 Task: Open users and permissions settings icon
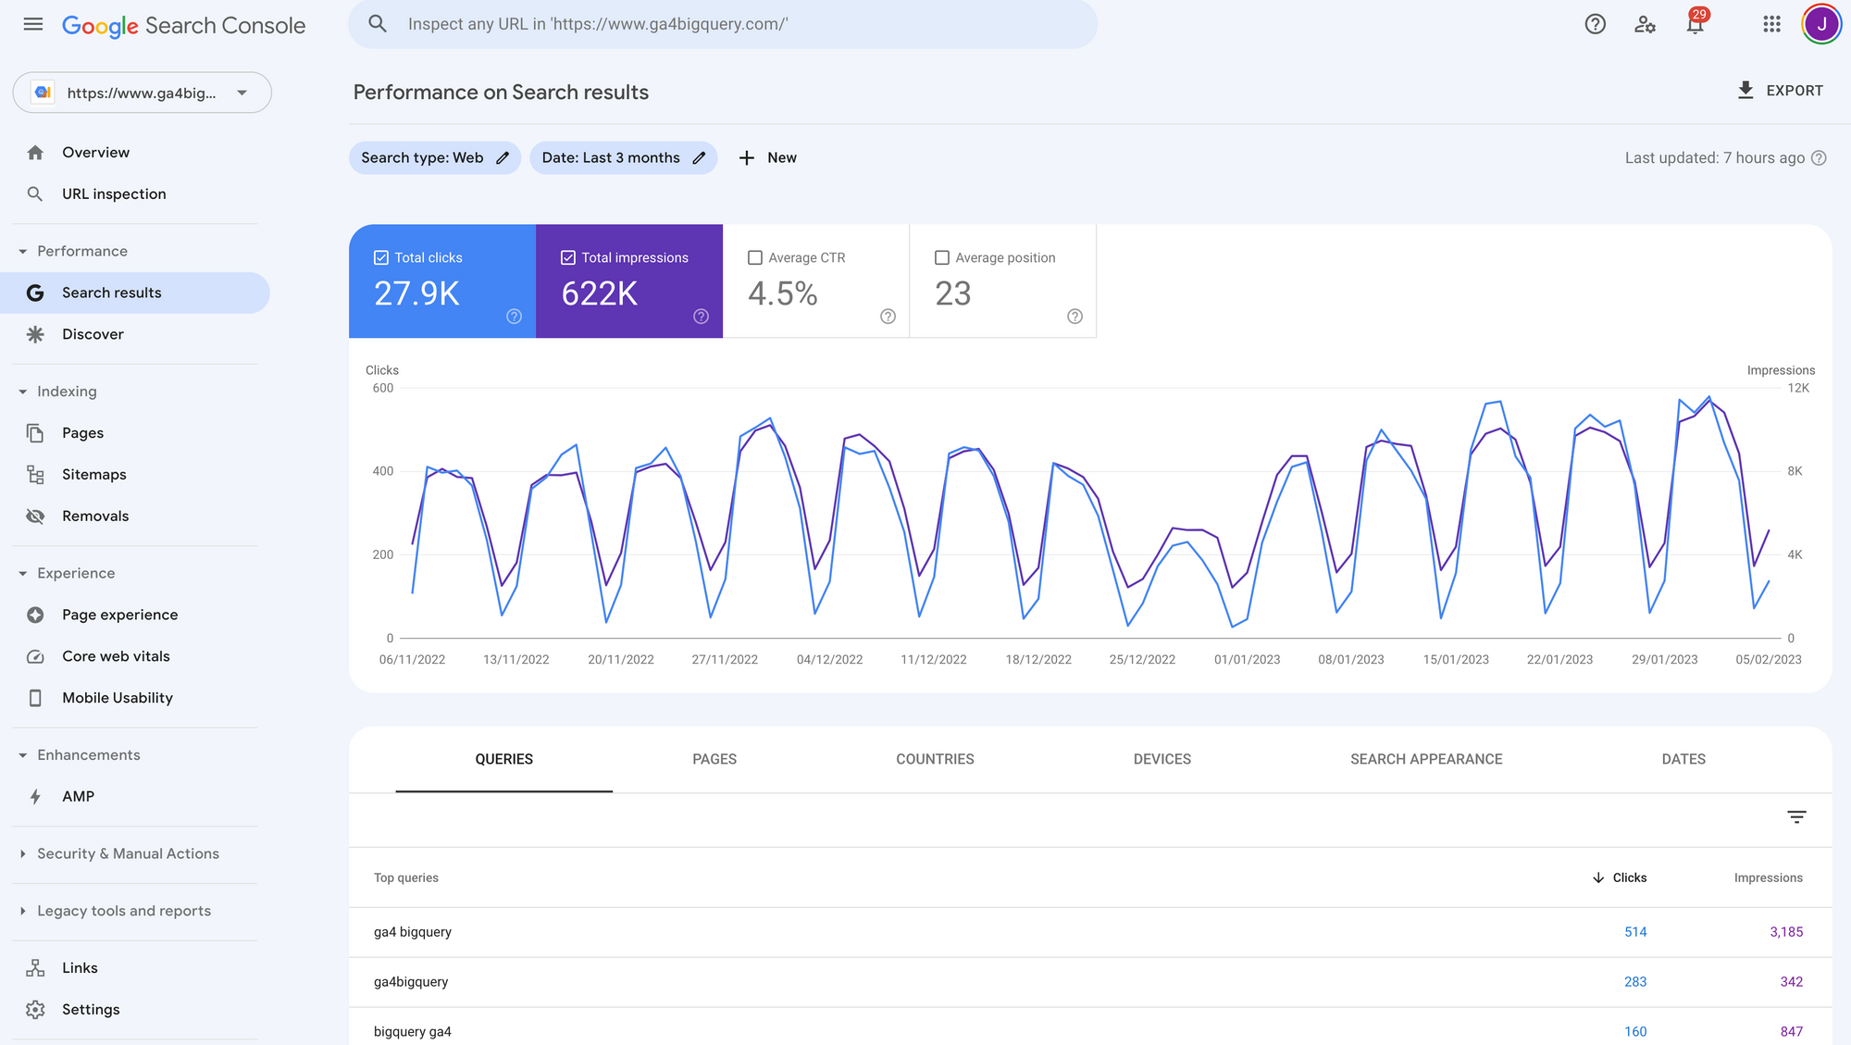1645,24
